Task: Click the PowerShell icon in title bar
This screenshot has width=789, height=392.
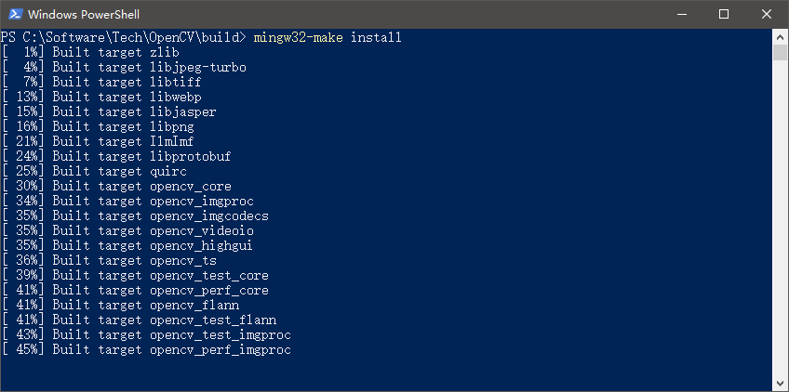Action: 15,14
